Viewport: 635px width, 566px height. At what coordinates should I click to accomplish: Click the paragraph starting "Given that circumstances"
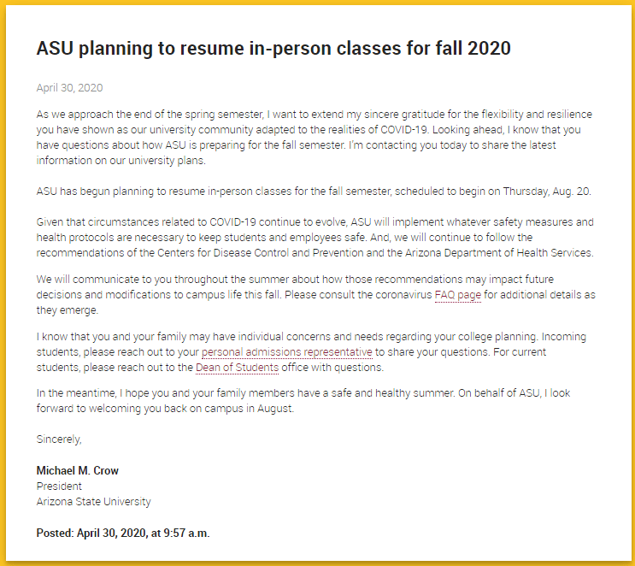pos(308,238)
